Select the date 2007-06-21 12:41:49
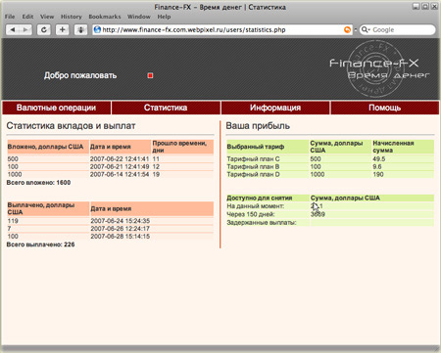441x353 pixels. coord(120,166)
